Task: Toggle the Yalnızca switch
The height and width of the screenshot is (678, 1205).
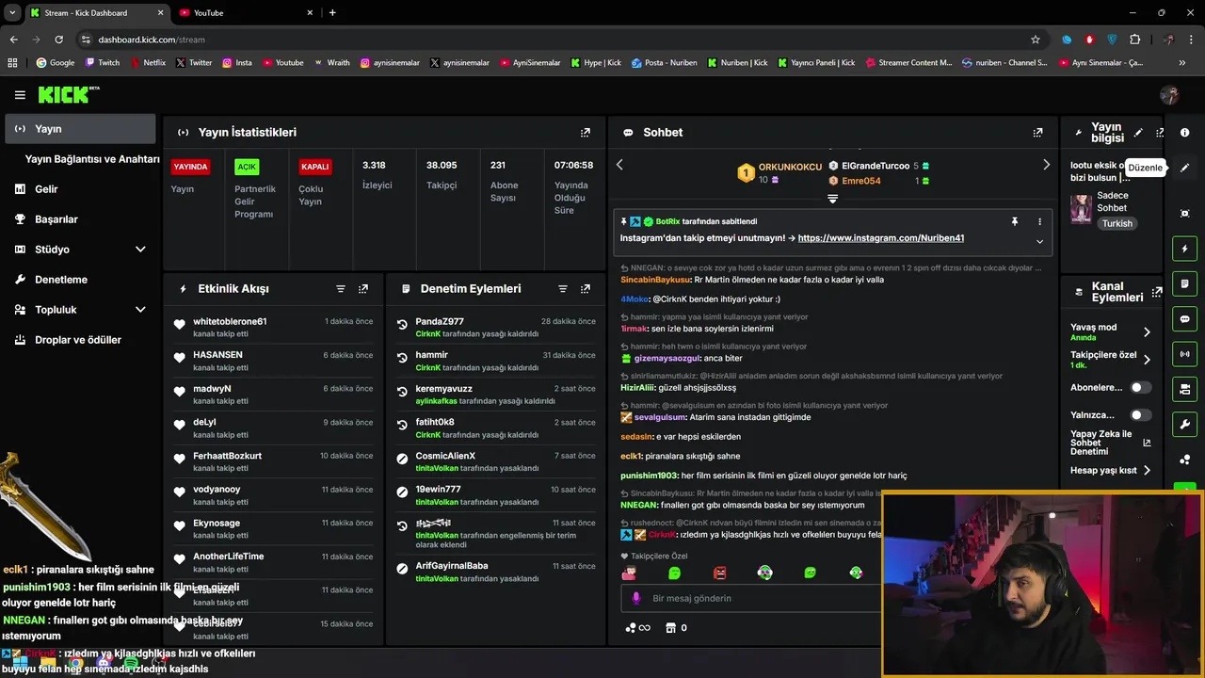Action: [x=1140, y=415]
